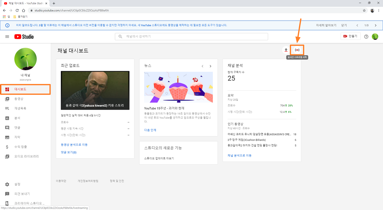
Task: Click the browser home icon
Action: [23, 10]
